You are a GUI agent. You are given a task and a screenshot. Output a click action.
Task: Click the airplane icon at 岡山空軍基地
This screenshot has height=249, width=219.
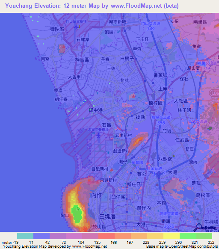tap(76, 27)
